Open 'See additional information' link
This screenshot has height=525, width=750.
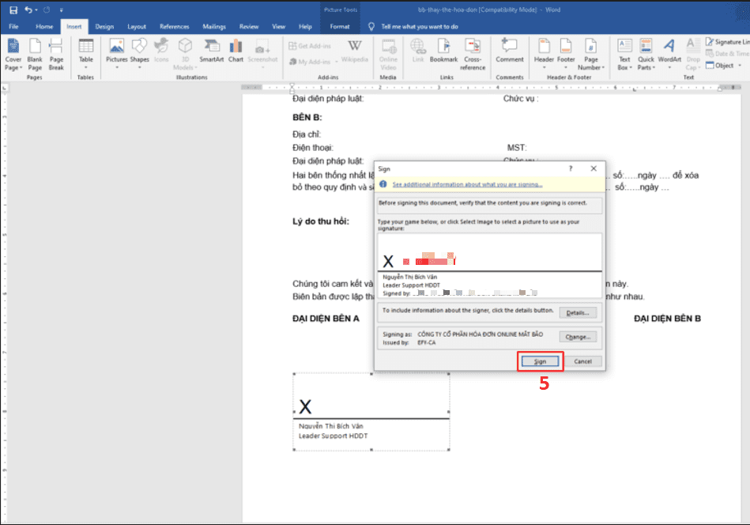(x=467, y=184)
